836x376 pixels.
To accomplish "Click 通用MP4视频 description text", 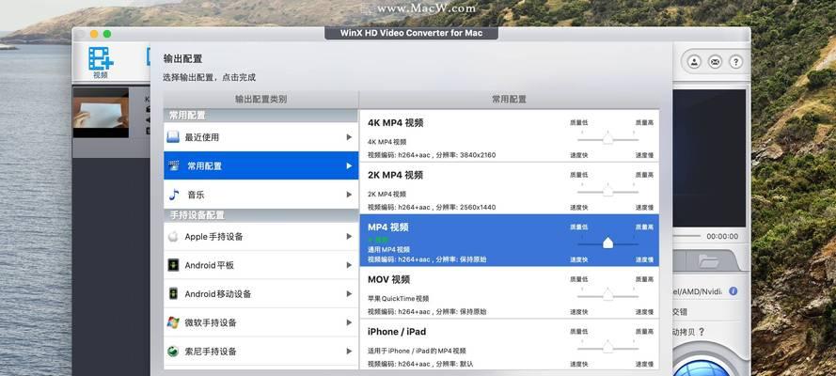I will coord(388,249).
